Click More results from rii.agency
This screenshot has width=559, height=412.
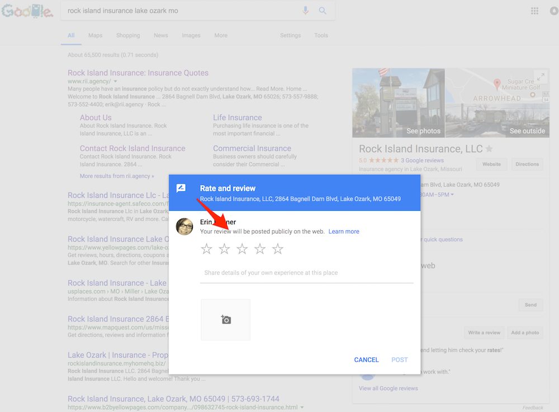pyautogui.click(x=117, y=176)
